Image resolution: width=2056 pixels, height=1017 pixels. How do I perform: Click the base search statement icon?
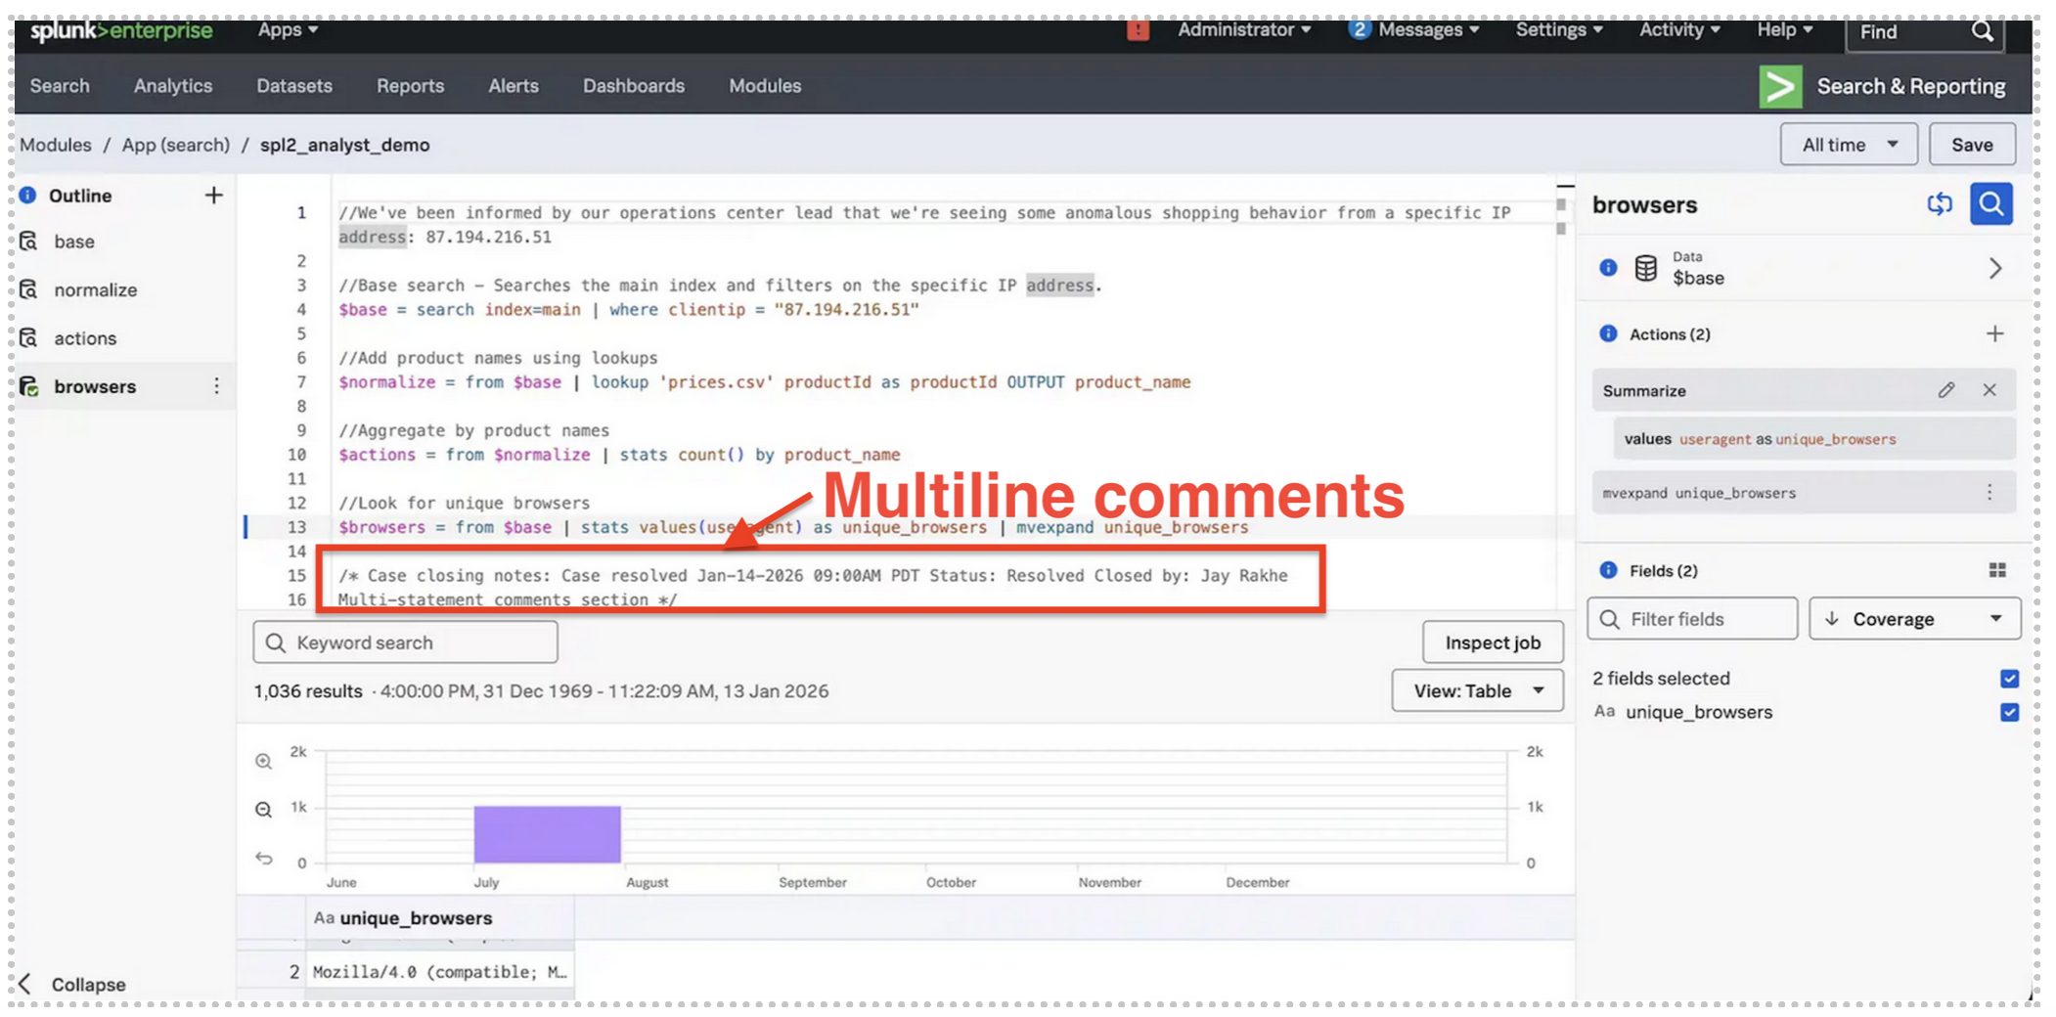tap(28, 241)
